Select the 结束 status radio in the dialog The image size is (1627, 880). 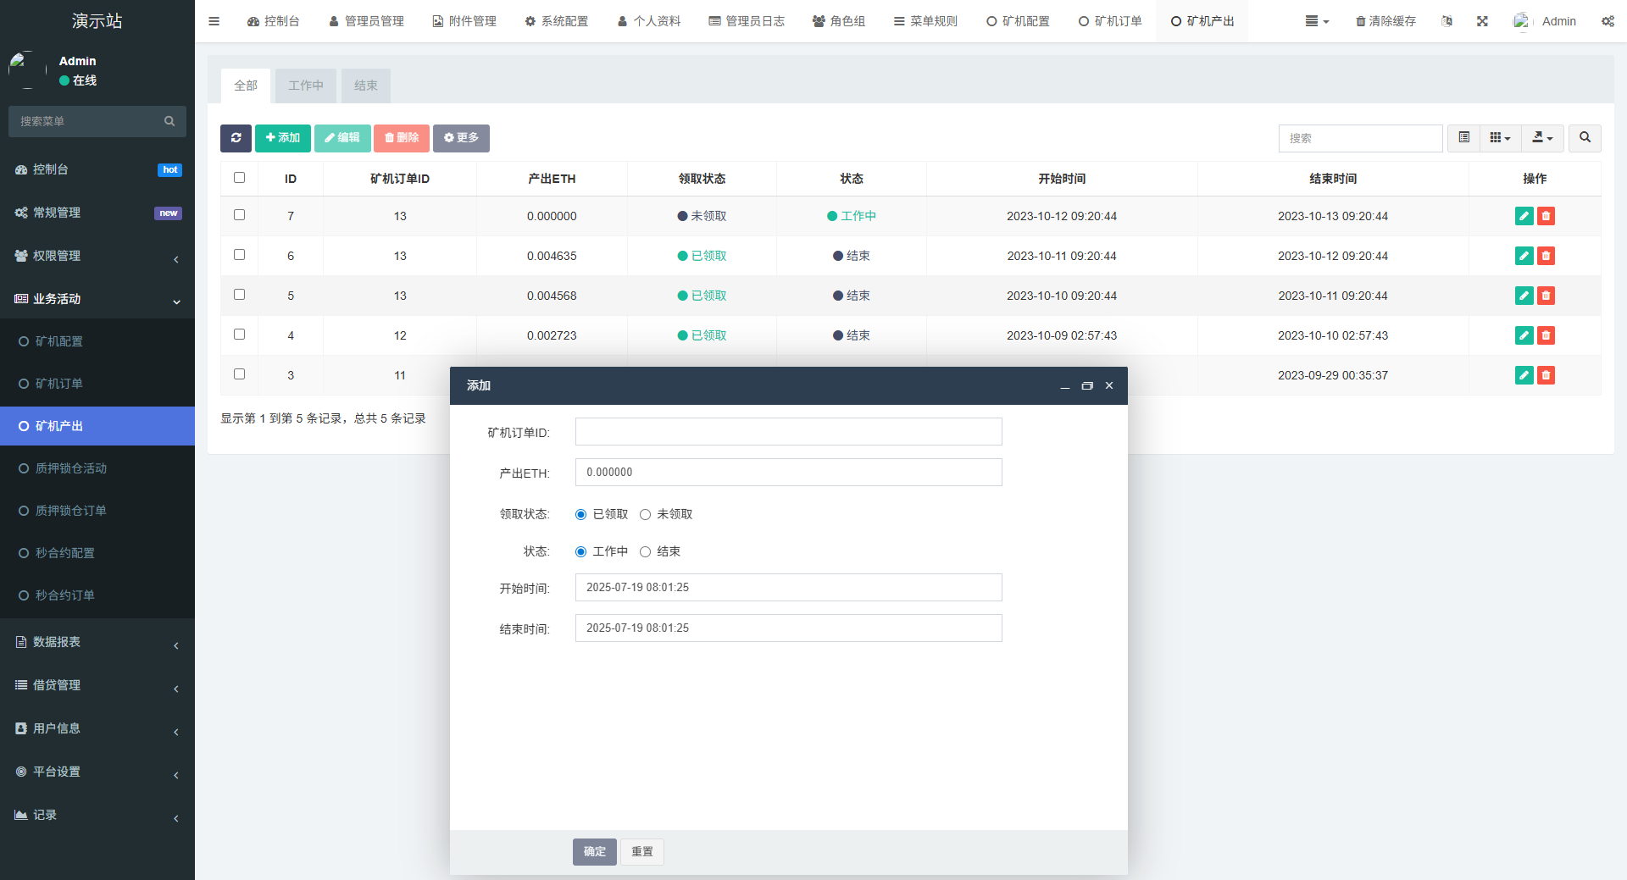pos(646,551)
